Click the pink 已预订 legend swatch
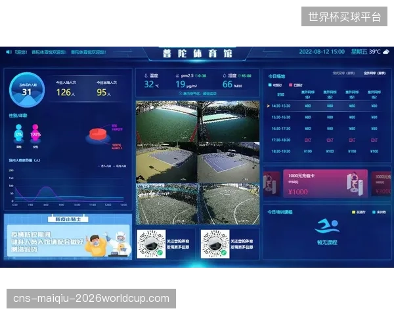 [291, 85]
